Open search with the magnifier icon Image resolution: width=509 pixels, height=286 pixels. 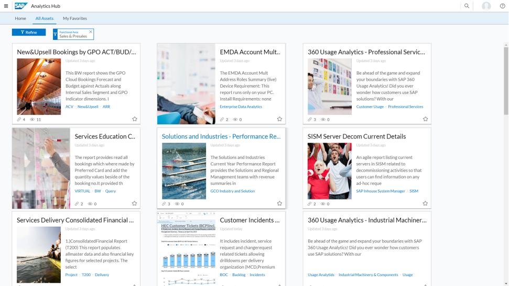tap(467, 6)
